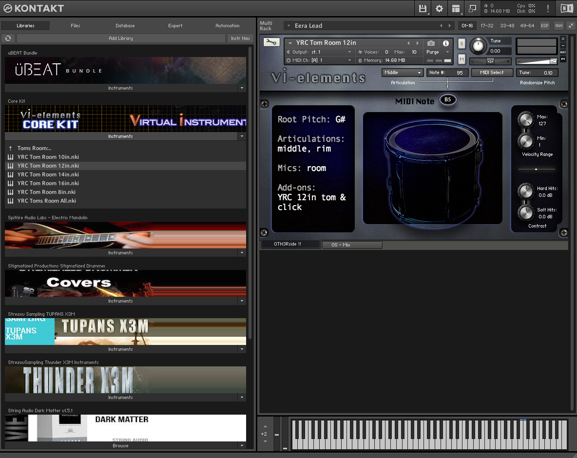Open the YRC Tom Room 12in instrument menu arrow
Screen dimensions: 577x458
[x=290, y=43]
